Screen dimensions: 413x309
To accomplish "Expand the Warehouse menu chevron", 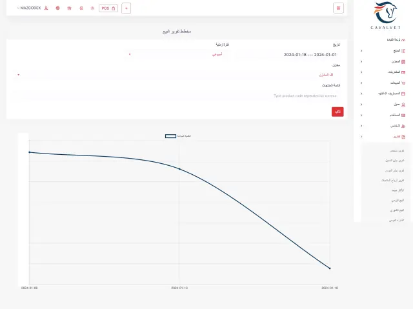I will [x=361, y=61].
